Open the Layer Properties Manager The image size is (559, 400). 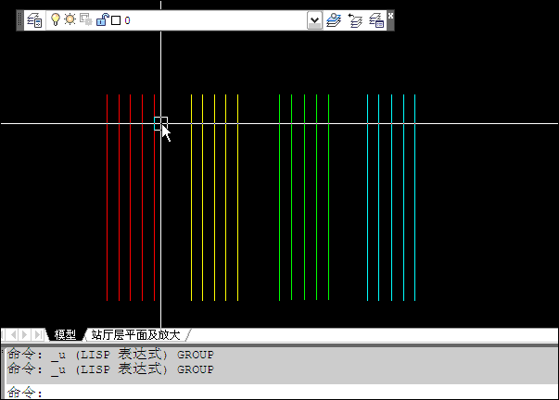coord(35,20)
